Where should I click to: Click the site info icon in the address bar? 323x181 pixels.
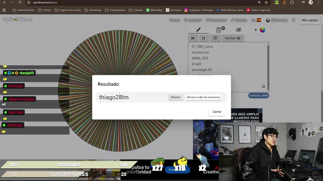tap(29, 3)
